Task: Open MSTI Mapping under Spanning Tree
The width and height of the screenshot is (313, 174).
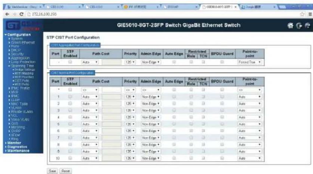Action: point(24,73)
